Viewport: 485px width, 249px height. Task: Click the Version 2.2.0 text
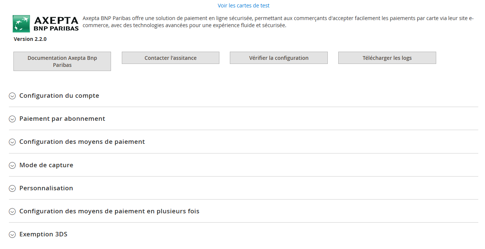(x=30, y=39)
